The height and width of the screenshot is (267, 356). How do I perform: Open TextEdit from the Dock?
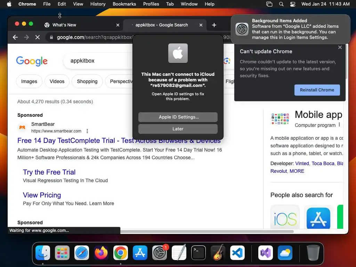pyautogui.click(x=179, y=253)
